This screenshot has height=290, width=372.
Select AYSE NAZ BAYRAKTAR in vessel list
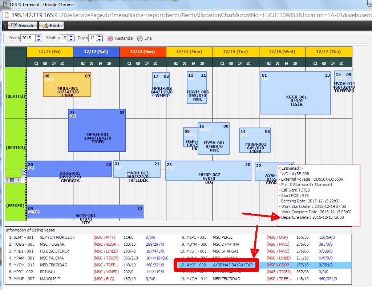[x=232, y=265]
